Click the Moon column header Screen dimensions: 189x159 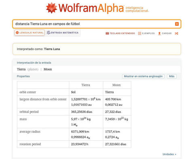click(117, 85)
